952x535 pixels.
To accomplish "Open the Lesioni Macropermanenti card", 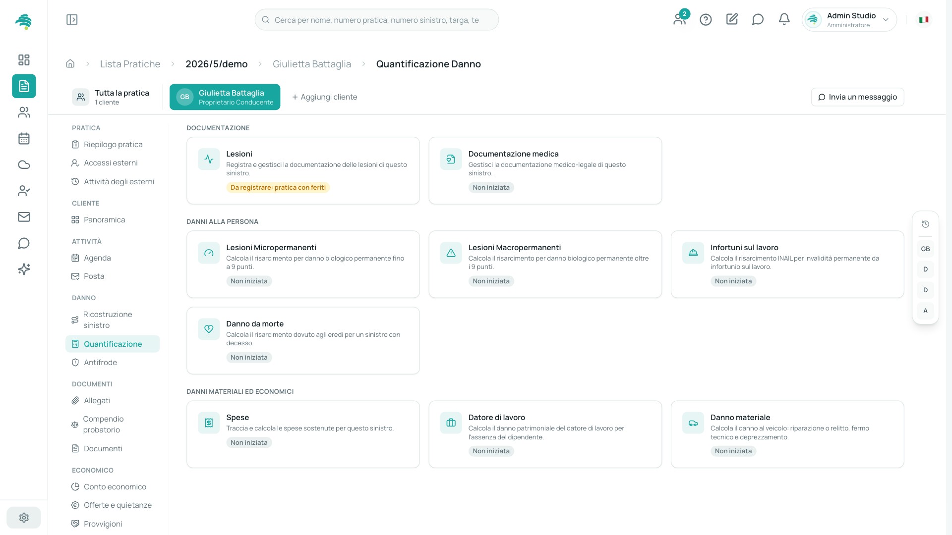I will pos(545,265).
